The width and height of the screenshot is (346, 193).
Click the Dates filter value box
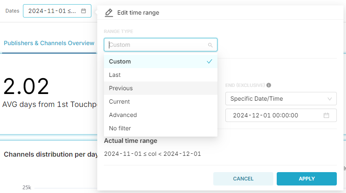tap(52, 11)
